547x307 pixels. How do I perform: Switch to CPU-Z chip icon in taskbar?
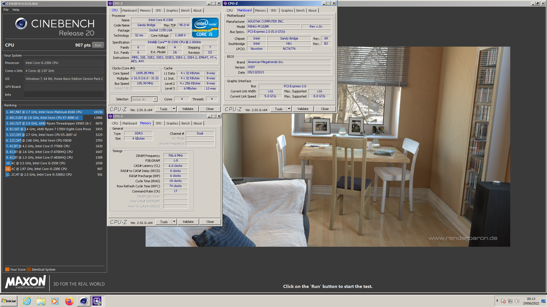(x=97, y=301)
